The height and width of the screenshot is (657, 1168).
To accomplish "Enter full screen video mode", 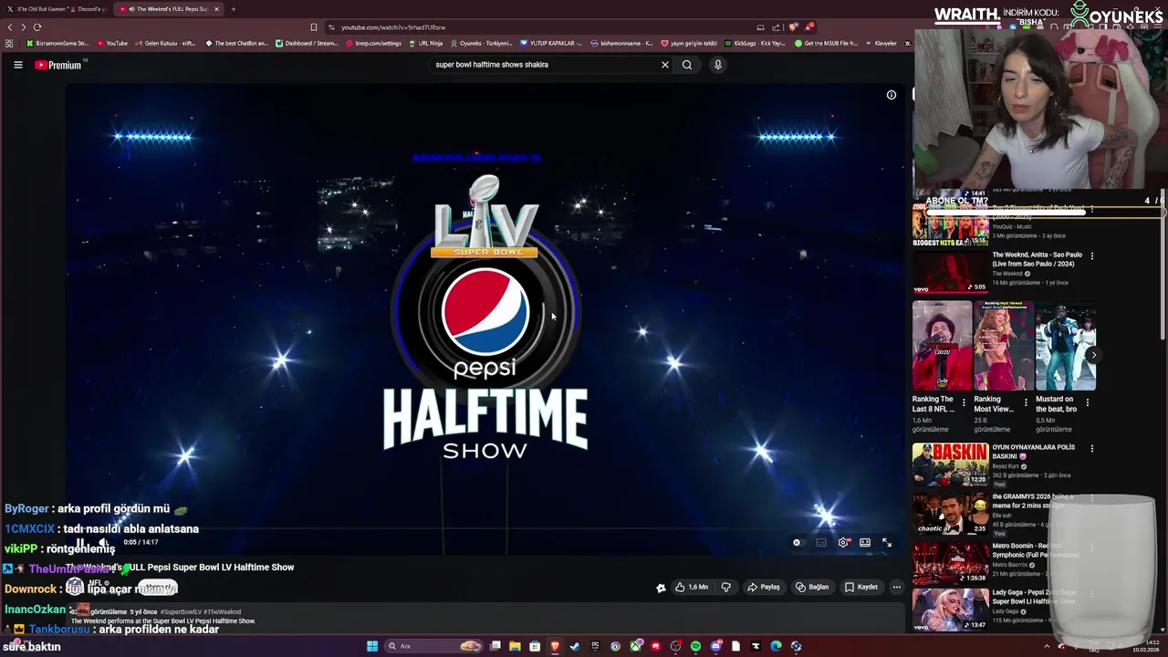I will 886,543.
